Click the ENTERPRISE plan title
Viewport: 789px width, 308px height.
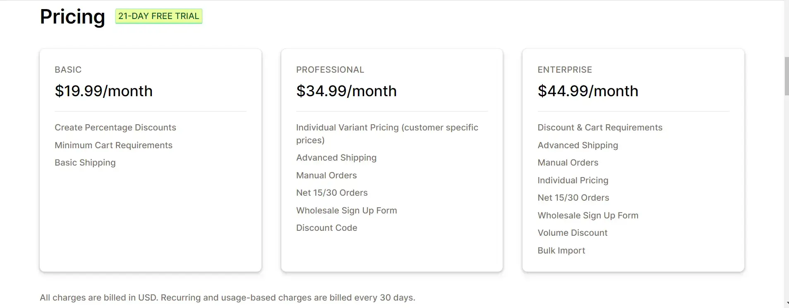pyautogui.click(x=565, y=70)
